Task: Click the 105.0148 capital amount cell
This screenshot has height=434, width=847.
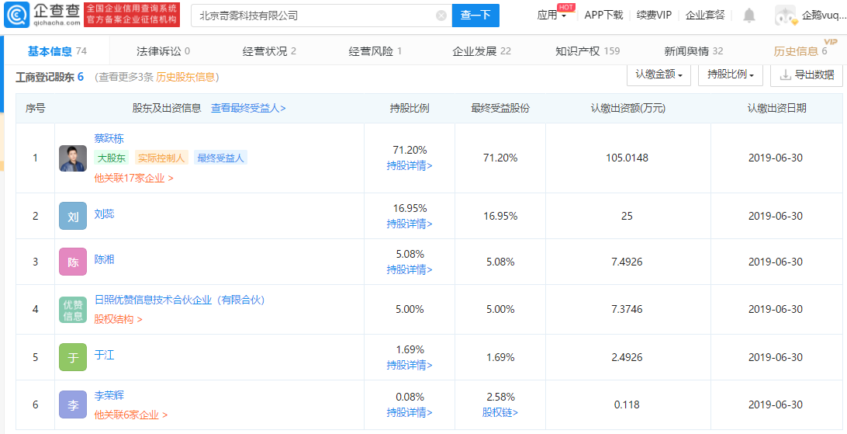Action: (627, 158)
